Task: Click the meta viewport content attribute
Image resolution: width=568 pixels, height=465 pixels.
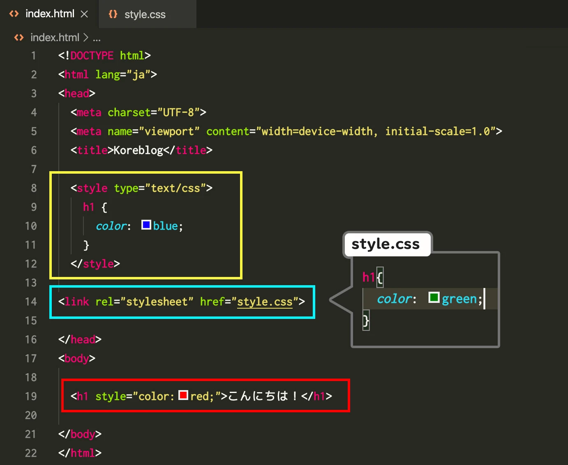Action: [351, 131]
